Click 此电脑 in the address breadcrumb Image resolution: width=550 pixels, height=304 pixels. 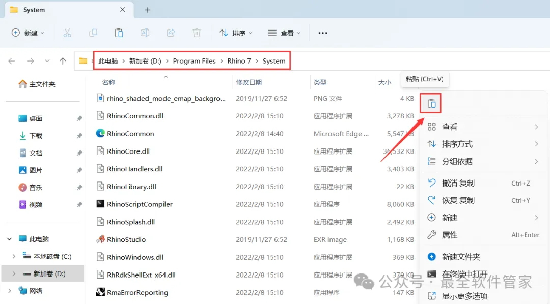pos(108,61)
